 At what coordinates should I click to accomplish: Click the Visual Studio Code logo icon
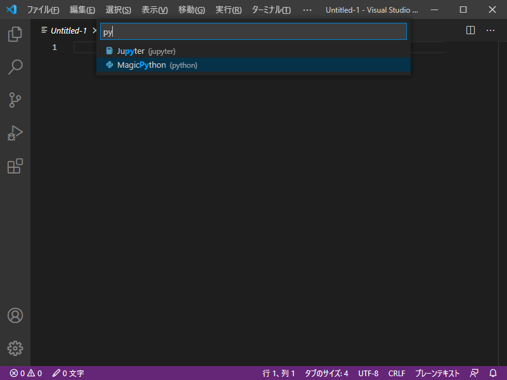coord(11,9)
